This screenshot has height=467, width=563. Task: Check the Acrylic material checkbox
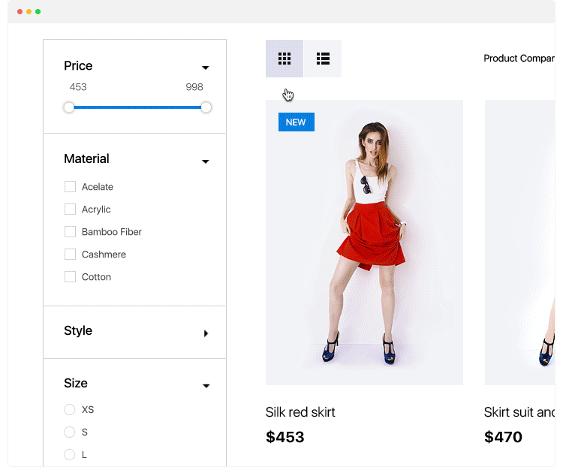(70, 209)
